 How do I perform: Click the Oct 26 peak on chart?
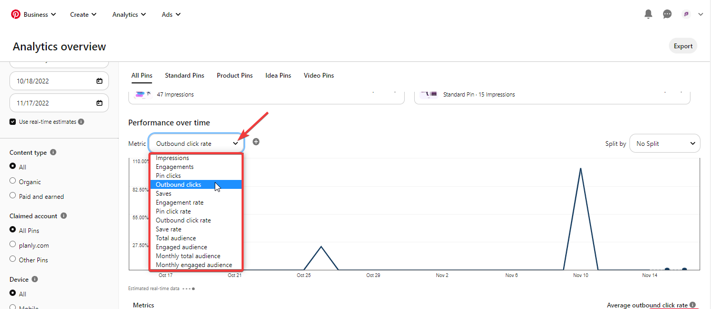321,246
